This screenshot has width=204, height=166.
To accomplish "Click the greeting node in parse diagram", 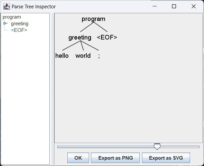I will pos(80,38).
